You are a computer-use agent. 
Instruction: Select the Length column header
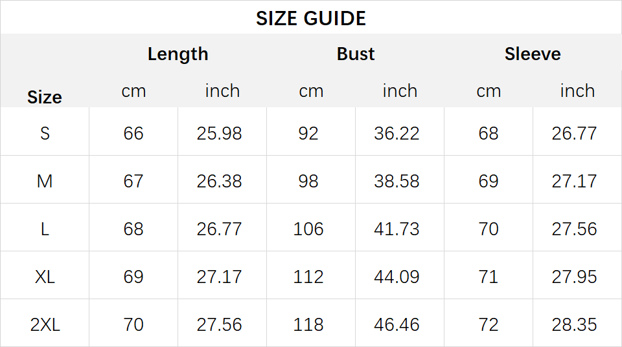178,54
